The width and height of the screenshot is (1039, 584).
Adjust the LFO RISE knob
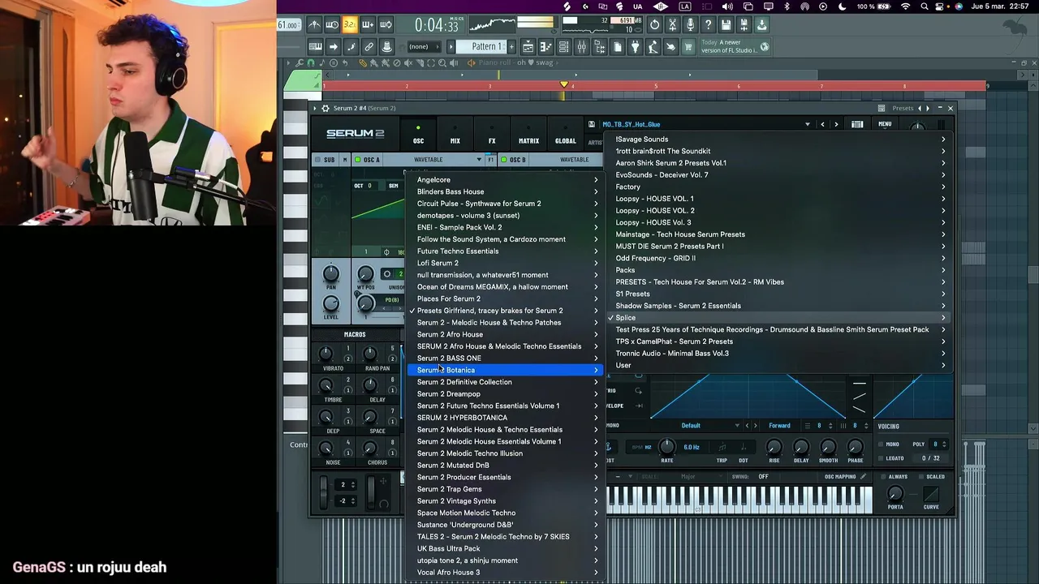774,447
